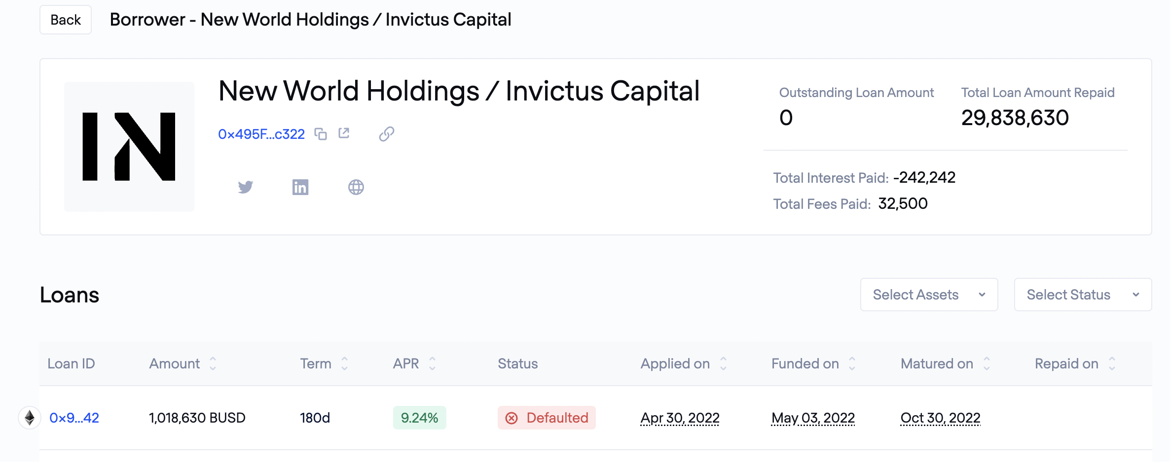The image size is (1170, 462).
Task: Sort loans by Term column
Action: (x=344, y=363)
